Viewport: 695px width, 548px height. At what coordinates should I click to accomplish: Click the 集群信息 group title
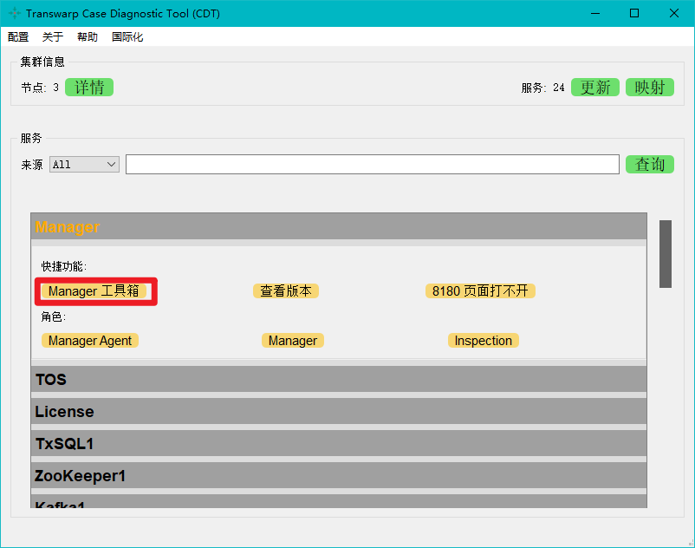(42, 62)
